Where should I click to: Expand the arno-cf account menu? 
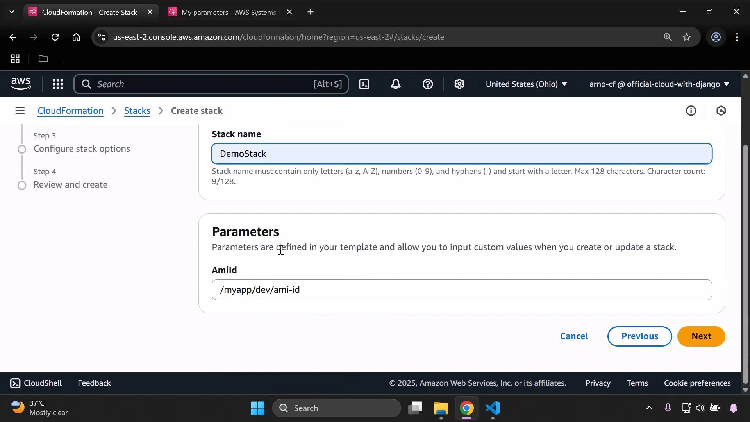click(x=659, y=84)
